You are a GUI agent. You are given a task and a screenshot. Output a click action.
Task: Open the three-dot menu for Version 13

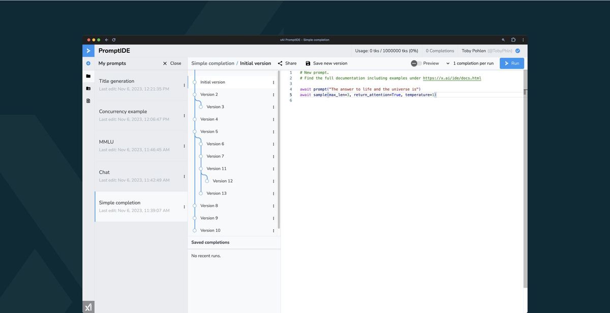(x=273, y=193)
